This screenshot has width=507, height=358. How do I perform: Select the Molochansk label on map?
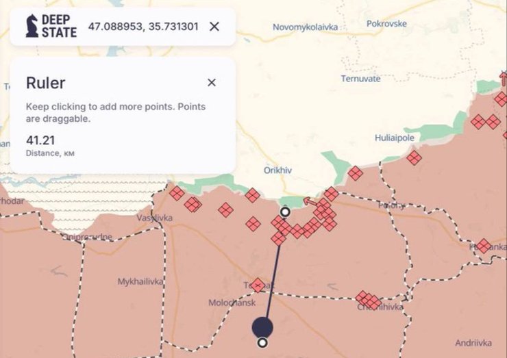[x=232, y=303]
